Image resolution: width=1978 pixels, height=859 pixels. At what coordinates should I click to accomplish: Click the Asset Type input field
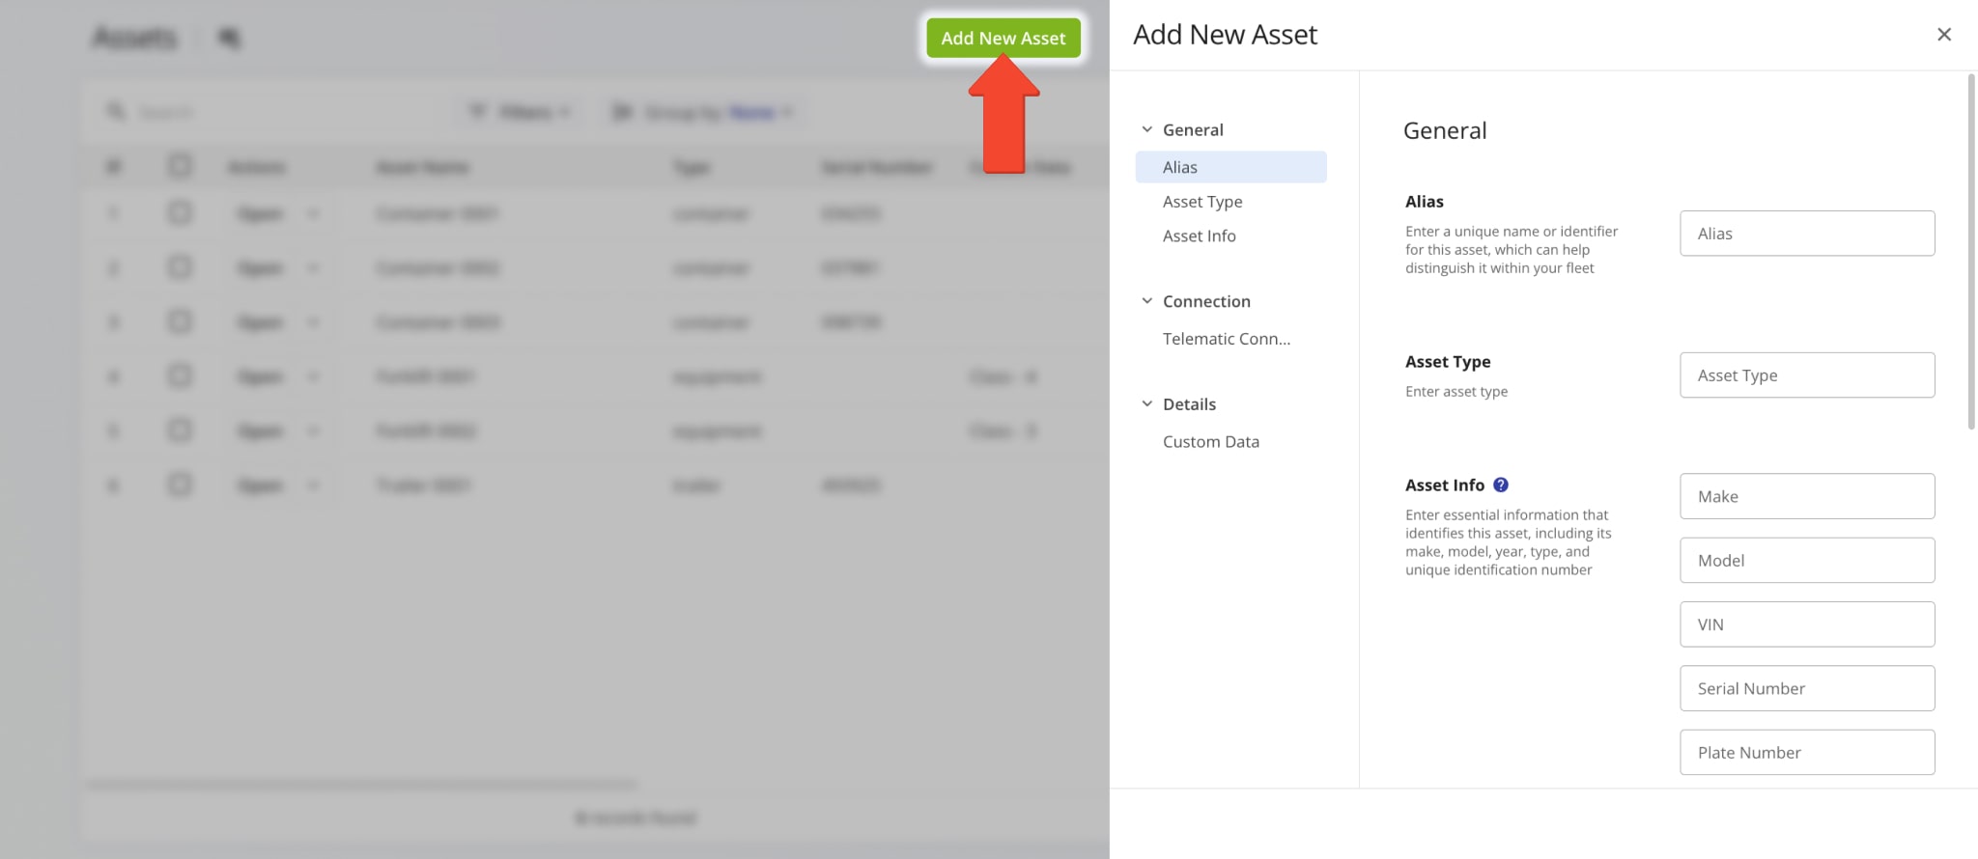(x=1806, y=375)
